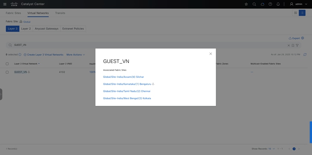The height and width of the screenshot is (155, 312).
Task: Click the 4102 VNID cell
Action: click(62, 72)
